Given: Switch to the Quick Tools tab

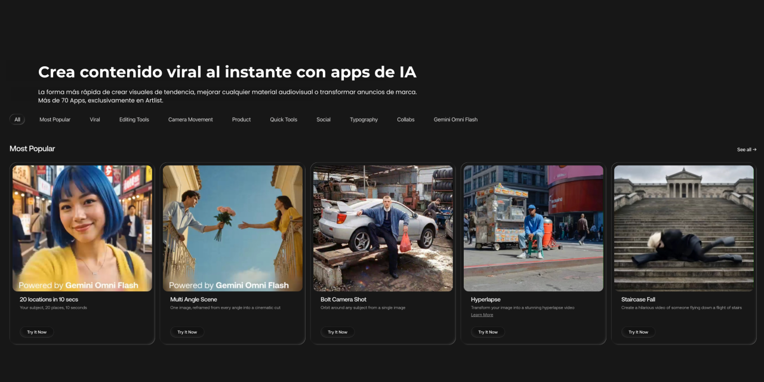Looking at the screenshot, I should tap(284, 119).
